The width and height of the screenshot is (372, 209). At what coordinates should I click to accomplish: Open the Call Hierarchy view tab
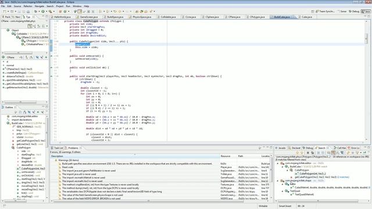click(339, 148)
